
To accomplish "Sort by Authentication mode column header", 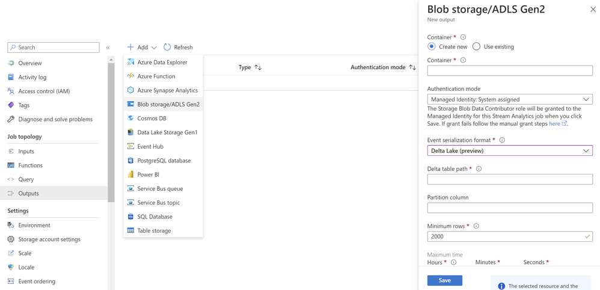I will pyautogui.click(x=383, y=67).
